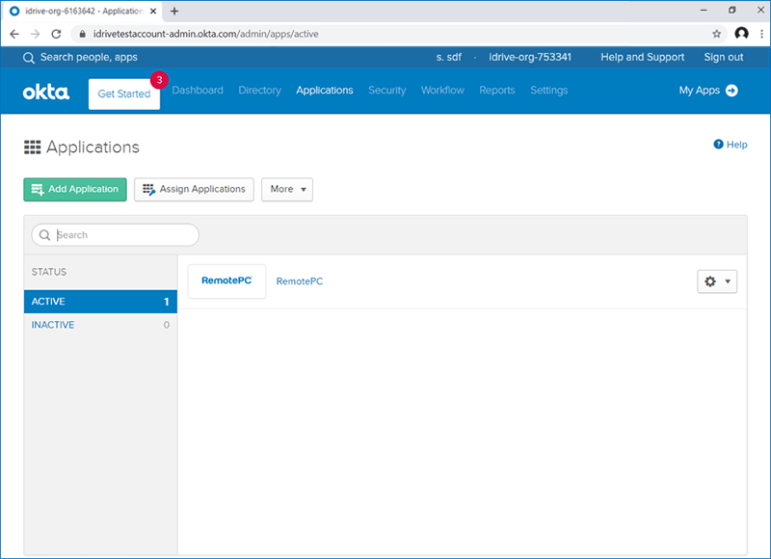Click the search magnifier in top bar
Screen dimensions: 771x559
coord(29,58)
